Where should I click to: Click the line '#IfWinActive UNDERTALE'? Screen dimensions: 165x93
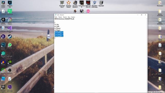pyautogui.click(x=64, y=19)
